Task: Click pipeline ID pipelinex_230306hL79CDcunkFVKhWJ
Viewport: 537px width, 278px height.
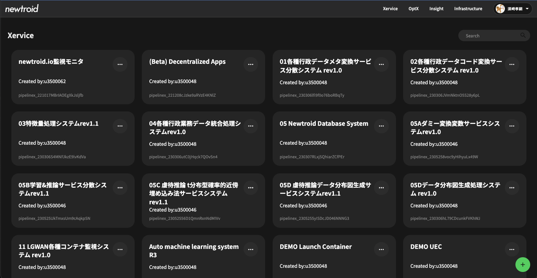Action: click(445, 218)
